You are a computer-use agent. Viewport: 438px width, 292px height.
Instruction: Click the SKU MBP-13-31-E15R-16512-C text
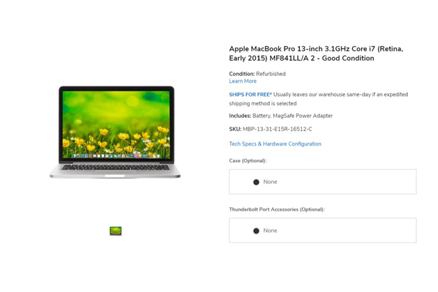pyautogui.click(x=271, y=129)
